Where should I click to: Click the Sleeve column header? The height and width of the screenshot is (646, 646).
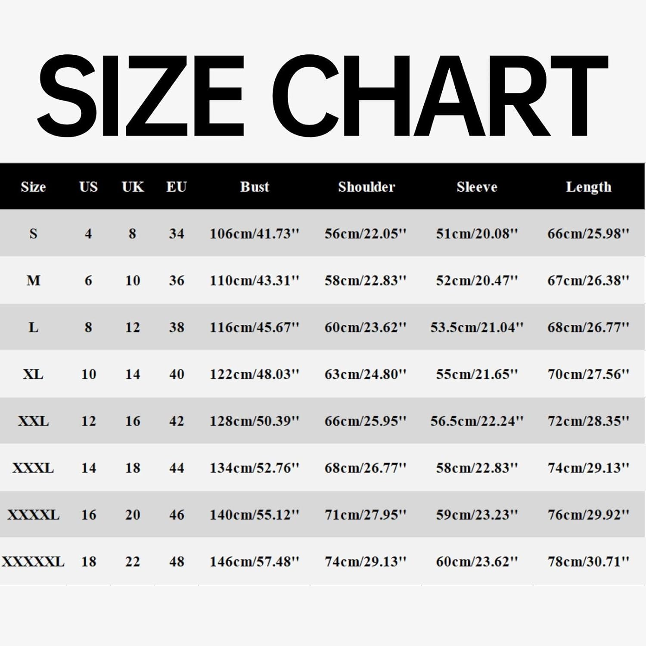pos(477,187)
